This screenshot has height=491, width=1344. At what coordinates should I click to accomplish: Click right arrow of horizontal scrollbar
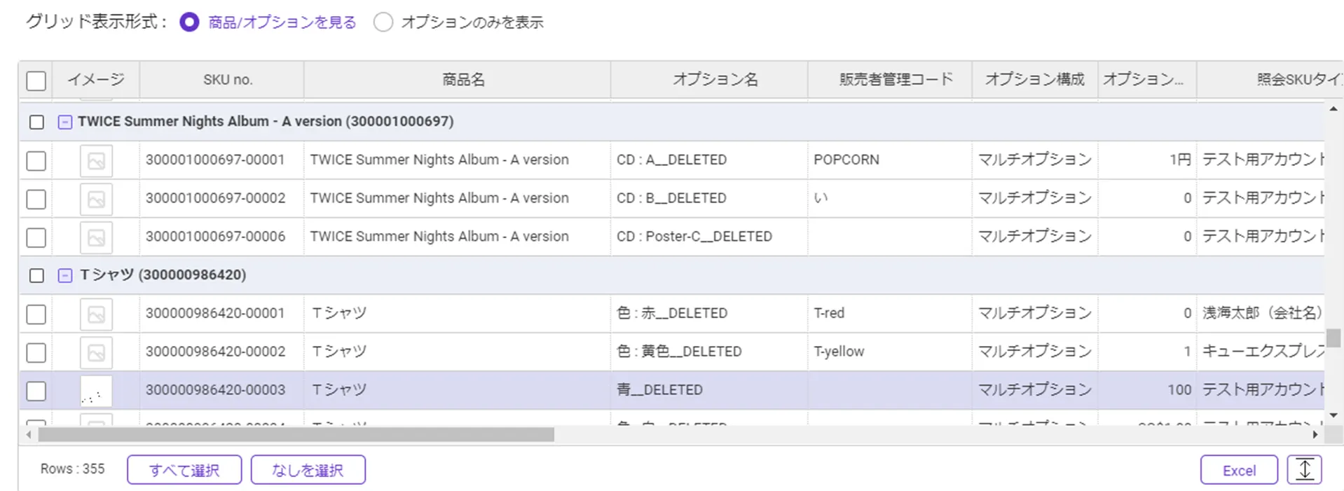point(1315,435)
